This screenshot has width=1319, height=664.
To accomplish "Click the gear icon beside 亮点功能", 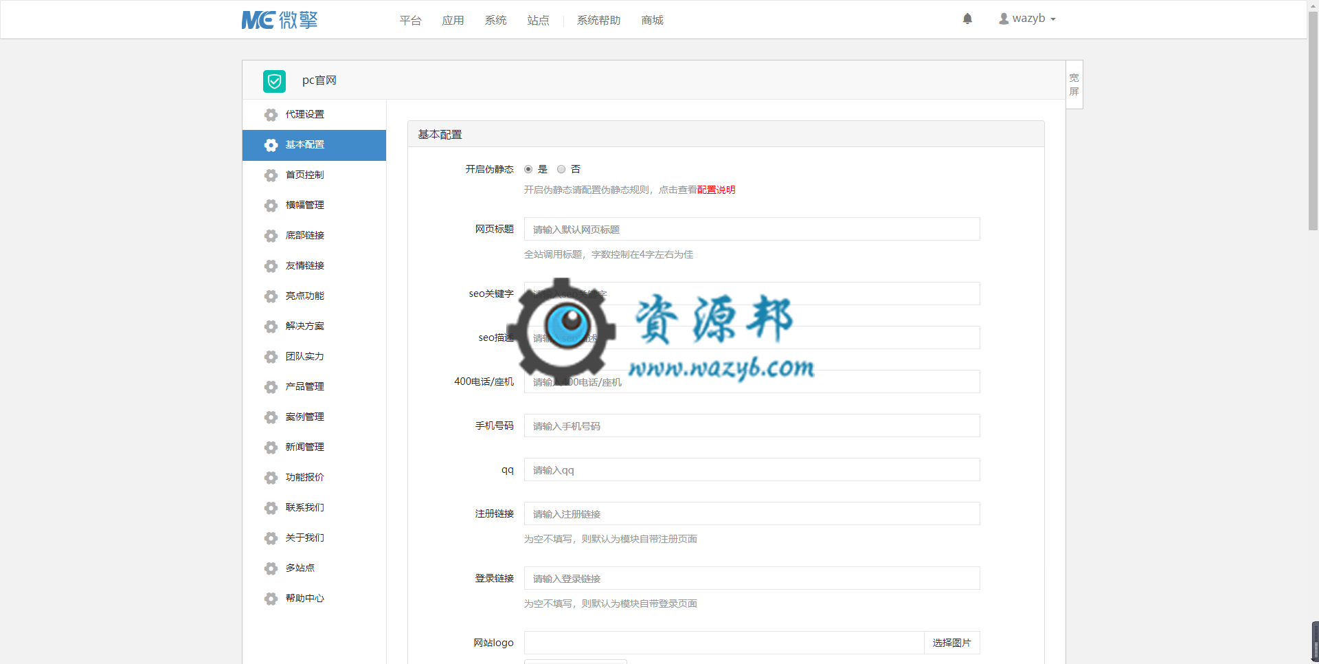I will (x=271, y=296).
